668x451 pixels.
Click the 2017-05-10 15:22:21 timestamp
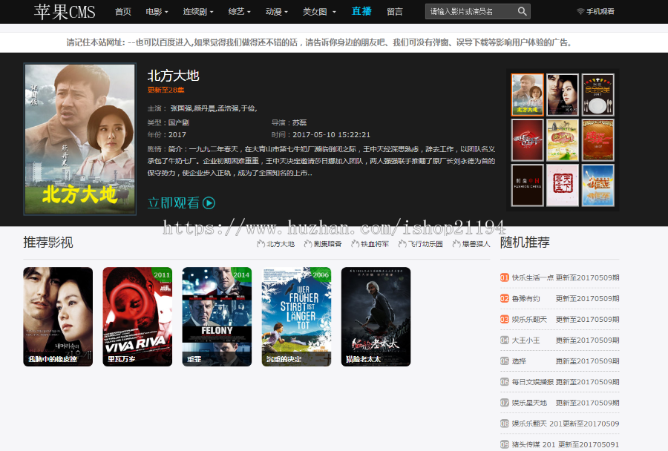332,134
